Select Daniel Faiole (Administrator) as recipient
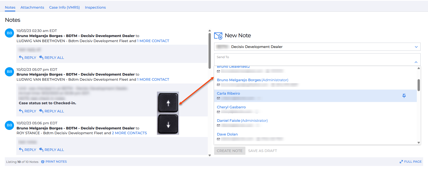Viewport: 428px width, 170px height. point(242,121)
